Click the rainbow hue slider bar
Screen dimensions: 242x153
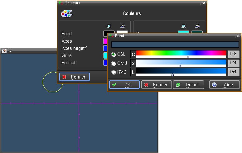point(181,53)
